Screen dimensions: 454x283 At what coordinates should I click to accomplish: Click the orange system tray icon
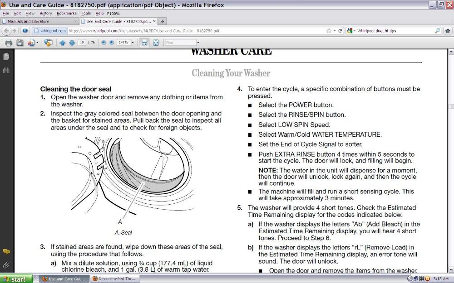427,279
